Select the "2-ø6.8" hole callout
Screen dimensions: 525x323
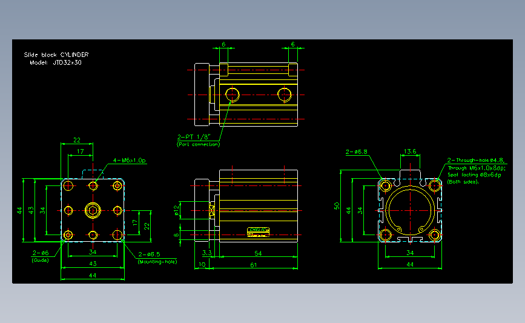click(356, 152)
